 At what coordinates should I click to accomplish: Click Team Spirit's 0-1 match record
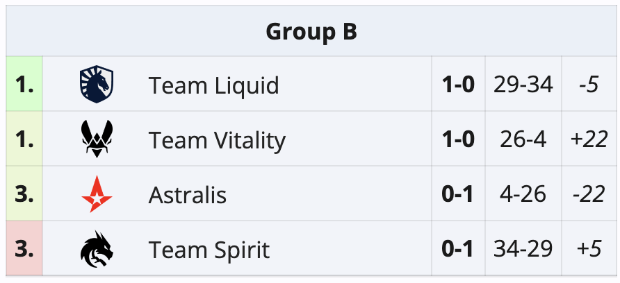(x=458, y=250)
